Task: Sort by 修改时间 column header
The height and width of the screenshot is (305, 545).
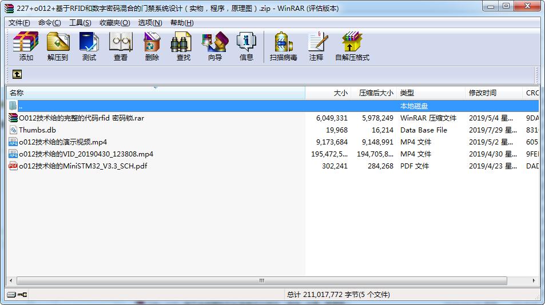Action: [x=493, y=93]
